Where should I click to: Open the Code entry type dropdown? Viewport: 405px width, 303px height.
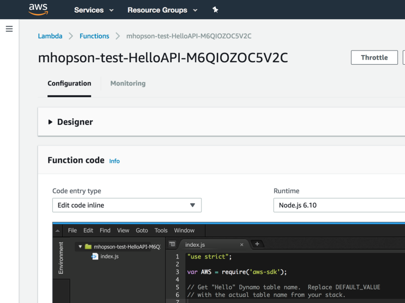[x=127, y=205]
